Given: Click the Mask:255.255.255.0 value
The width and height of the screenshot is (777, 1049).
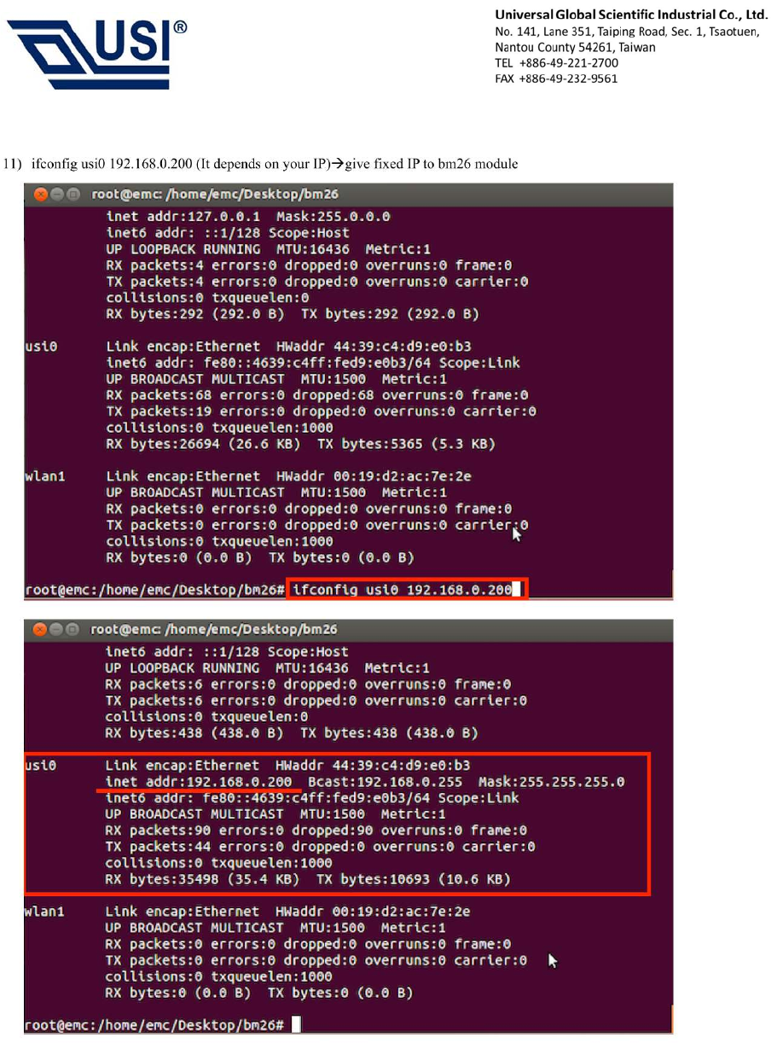Looking at the screenshot, I should [551, 782].
